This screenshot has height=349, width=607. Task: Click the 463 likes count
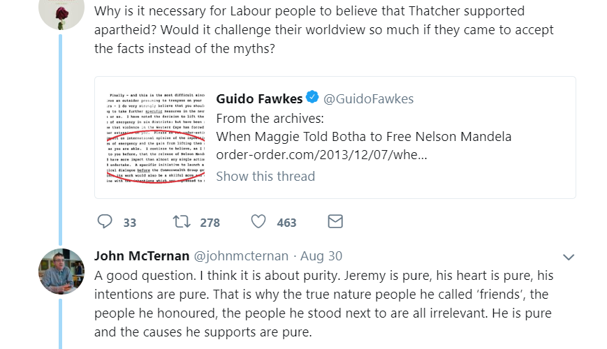(x=286, y=223)
